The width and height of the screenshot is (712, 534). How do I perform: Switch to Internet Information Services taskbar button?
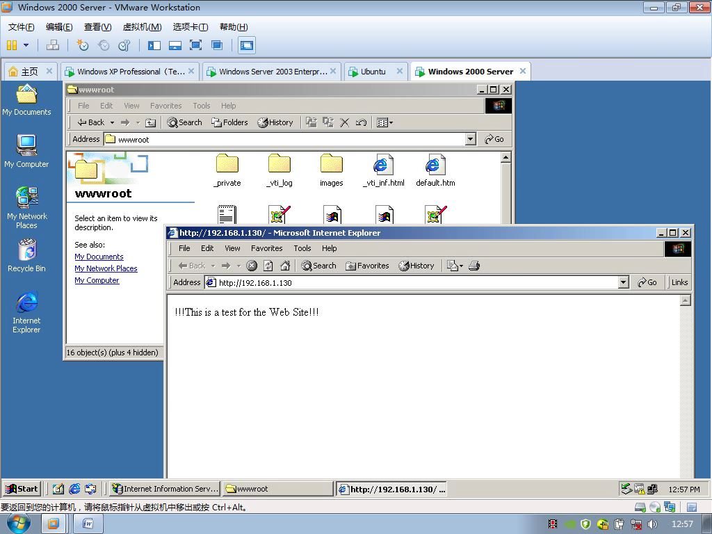(x=165, y=489)
